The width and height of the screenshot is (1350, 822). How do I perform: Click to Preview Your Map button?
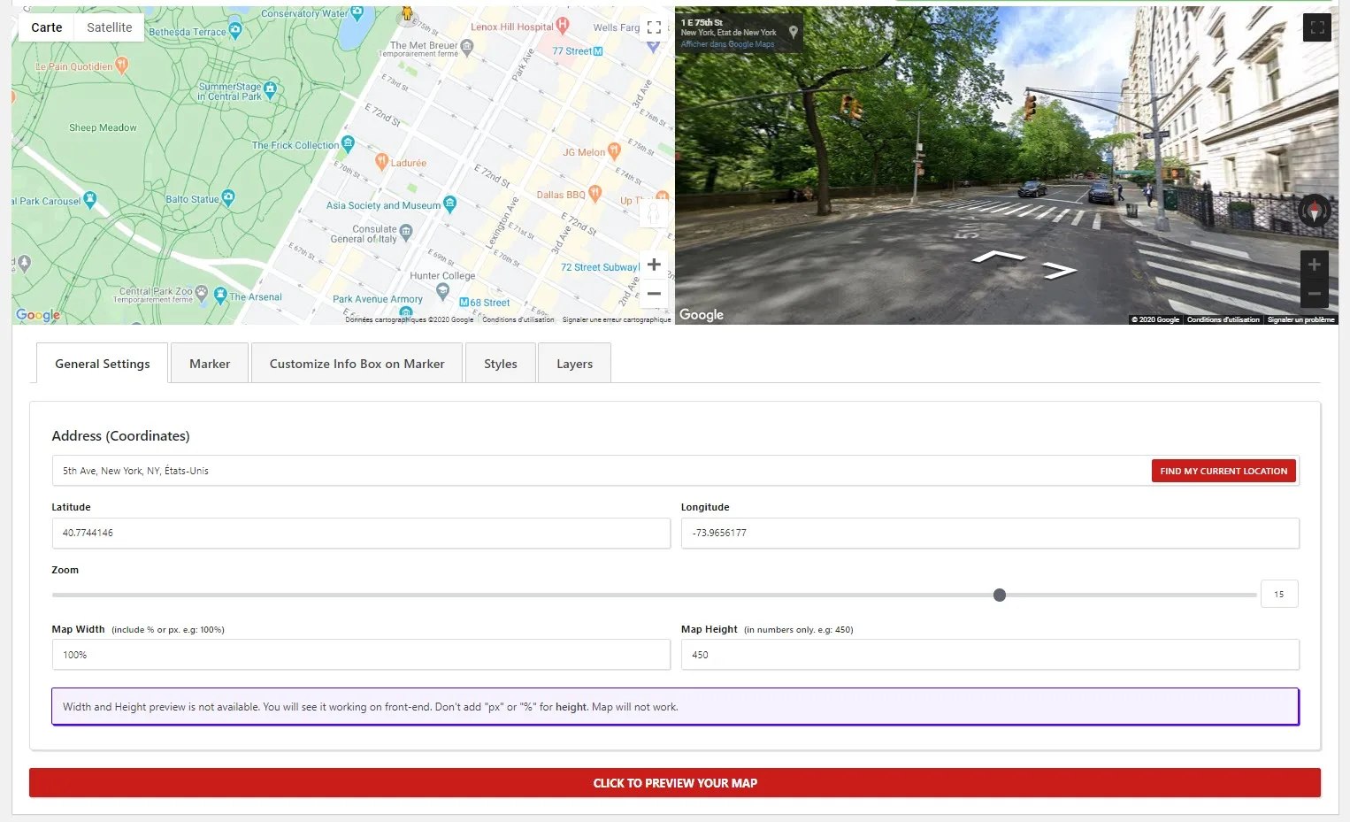(x=674, y=783)
